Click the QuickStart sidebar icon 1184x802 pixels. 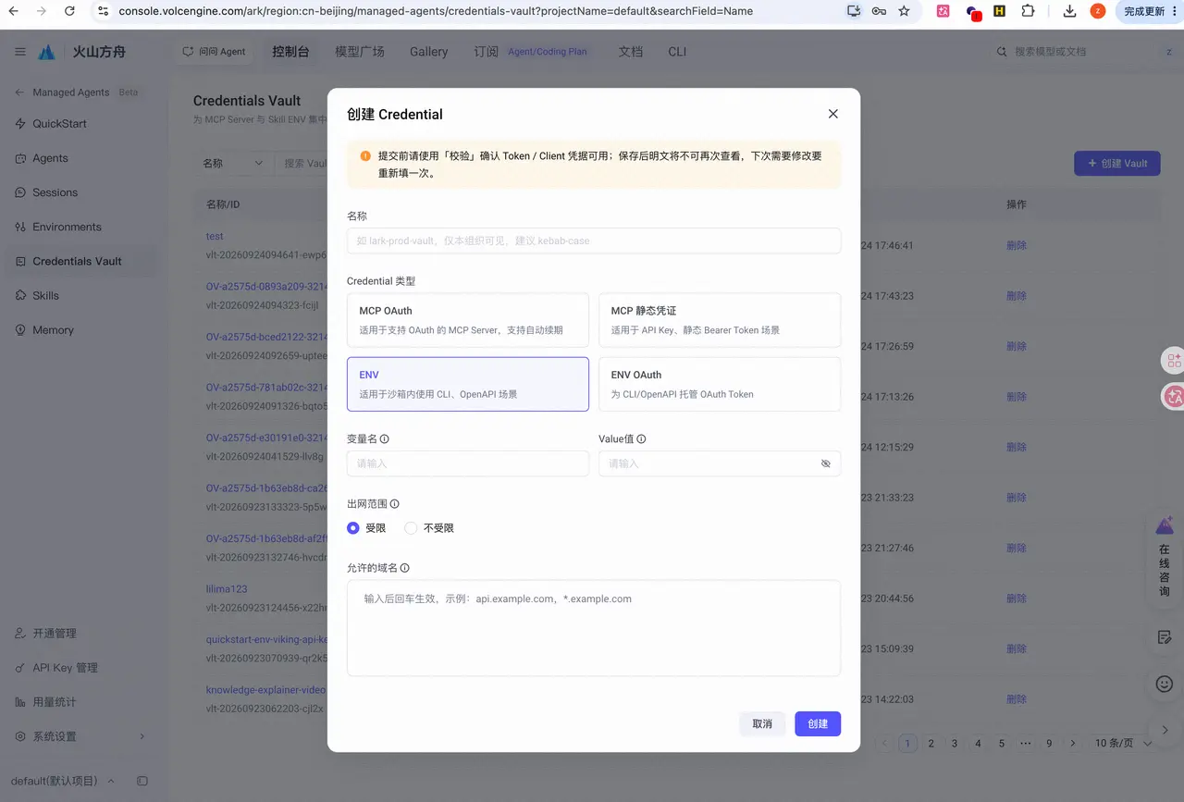click(21, 124)
